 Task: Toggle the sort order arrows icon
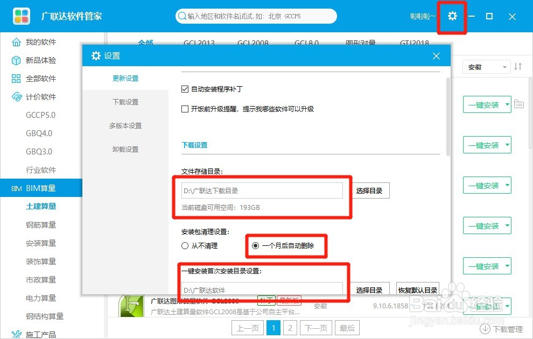(518, 67)
